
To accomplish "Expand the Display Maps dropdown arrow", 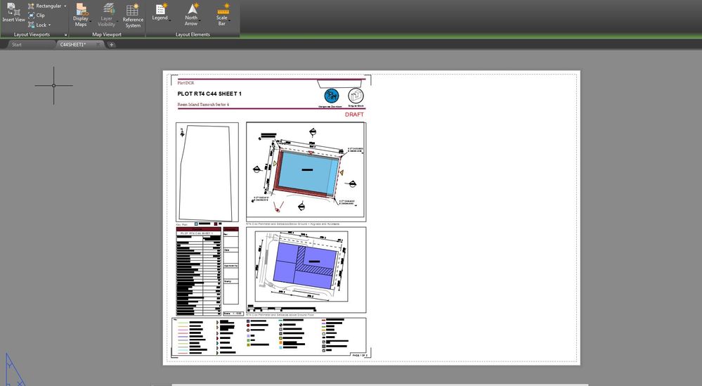I will pyautogui.click(x=90, y=21).
